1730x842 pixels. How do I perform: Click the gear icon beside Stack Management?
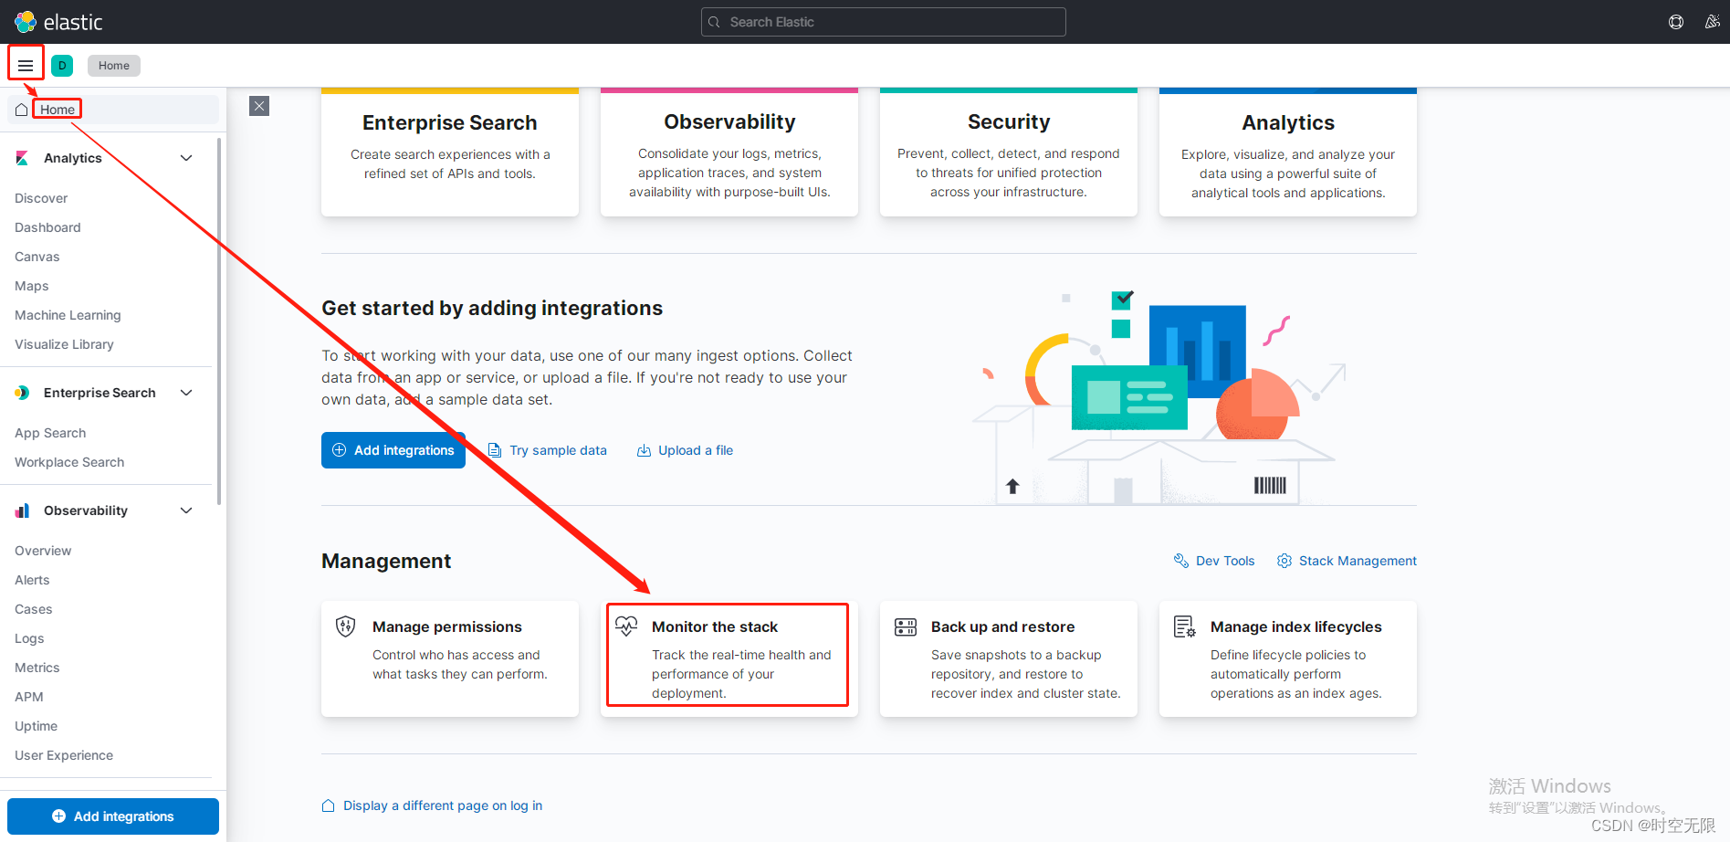tap(1284, 561)
